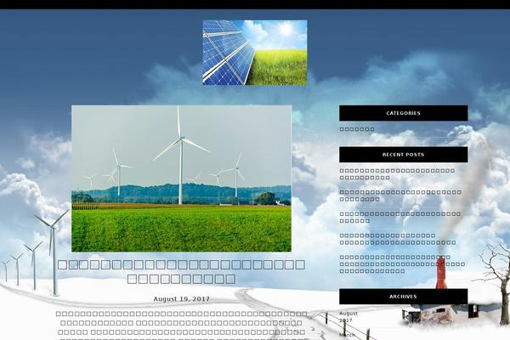Click the Recent Posts widget heading
The width and height of the screenshot is (510, 340).
(403, 155)
